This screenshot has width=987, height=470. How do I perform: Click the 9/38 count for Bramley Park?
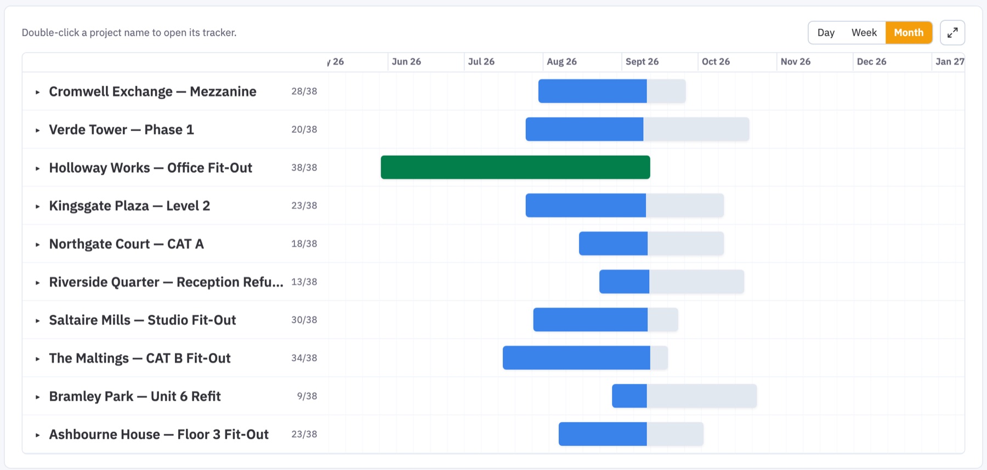coord(307,396)
